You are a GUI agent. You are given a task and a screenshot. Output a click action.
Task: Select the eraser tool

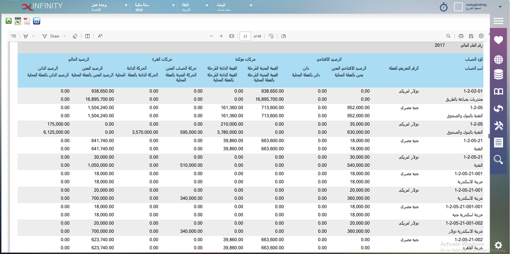75,36
